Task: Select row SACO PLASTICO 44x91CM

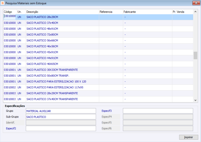Action: click(x=98, y=58)
